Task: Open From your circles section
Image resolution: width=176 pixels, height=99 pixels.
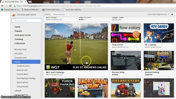Action: [x=23, y=35]
